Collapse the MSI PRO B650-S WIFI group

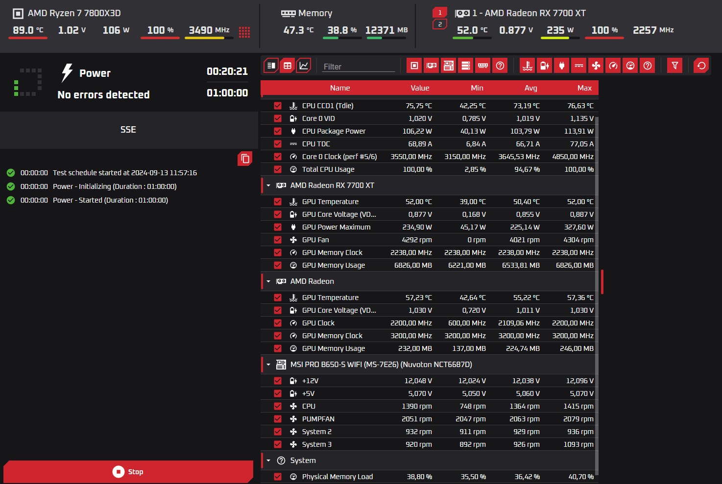tap(268, 365)
